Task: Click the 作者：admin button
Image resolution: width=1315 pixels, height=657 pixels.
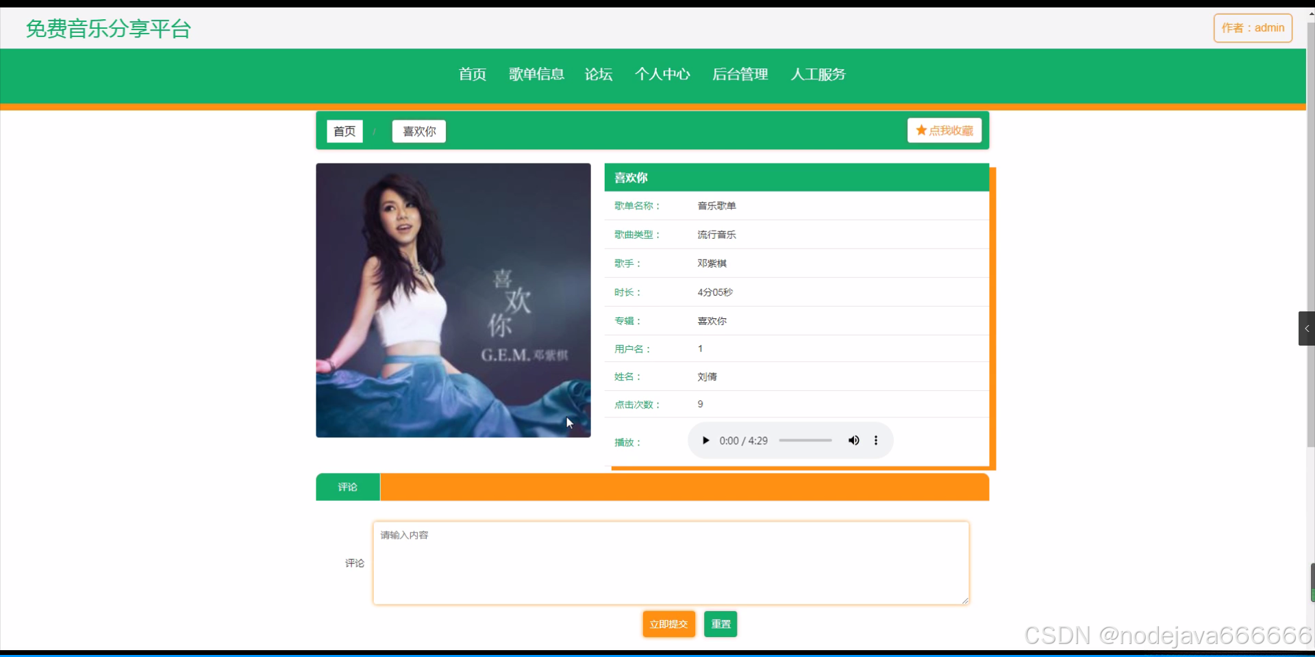Action: tap(1253, 28)
